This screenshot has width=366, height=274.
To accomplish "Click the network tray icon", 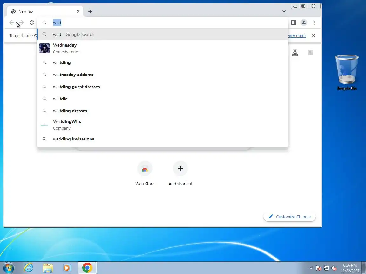I will tap(326, 268).
